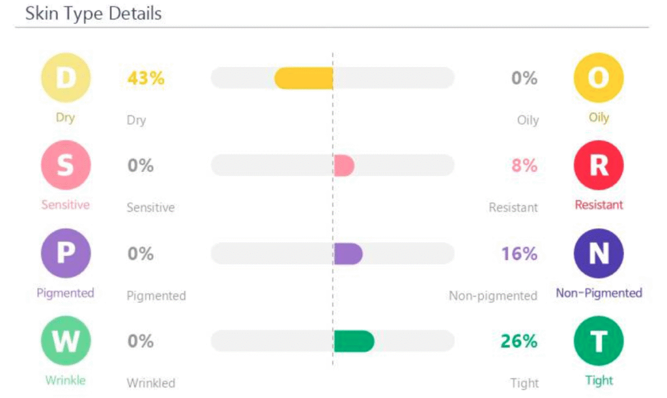Select the dark green T Tight icon
667x398 pixels.
598,341
